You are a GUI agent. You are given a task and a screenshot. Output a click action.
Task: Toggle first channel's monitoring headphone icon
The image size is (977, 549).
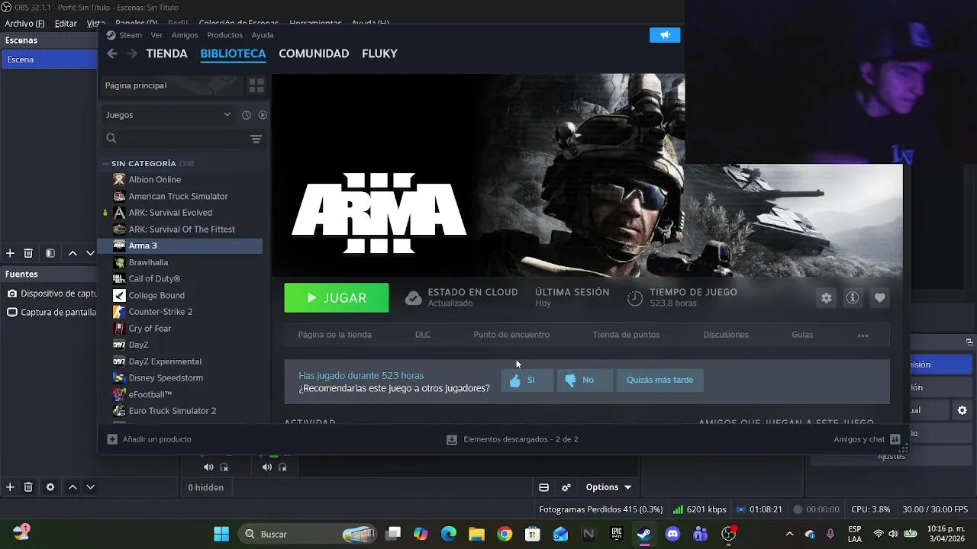pyautogui.click(x=224, y=467)
